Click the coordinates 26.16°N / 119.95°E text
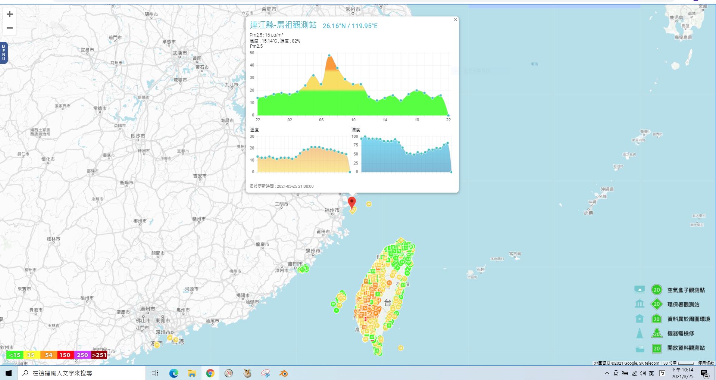716x380 pixels. point(350,26)
